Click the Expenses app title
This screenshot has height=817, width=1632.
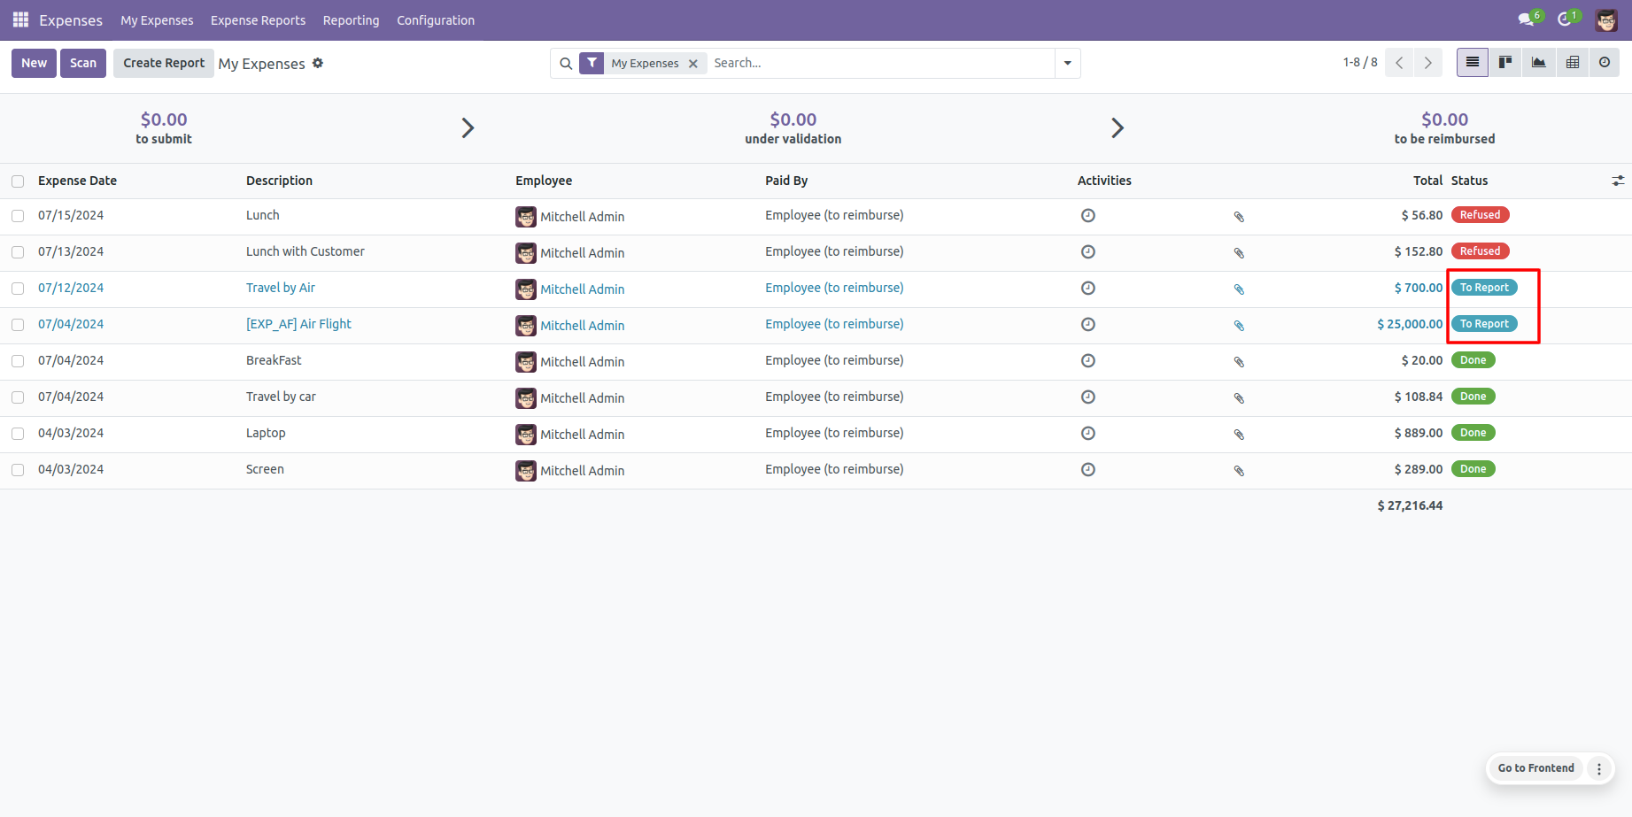click(x=71, y=20)
